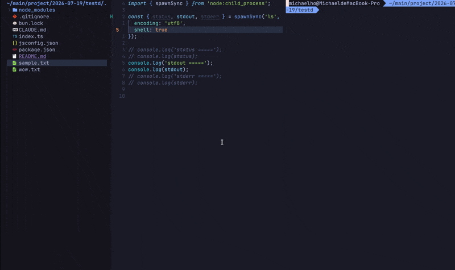Open index.ts in the file tree
The image size is (455, 270).
click(x=31, y=36)
